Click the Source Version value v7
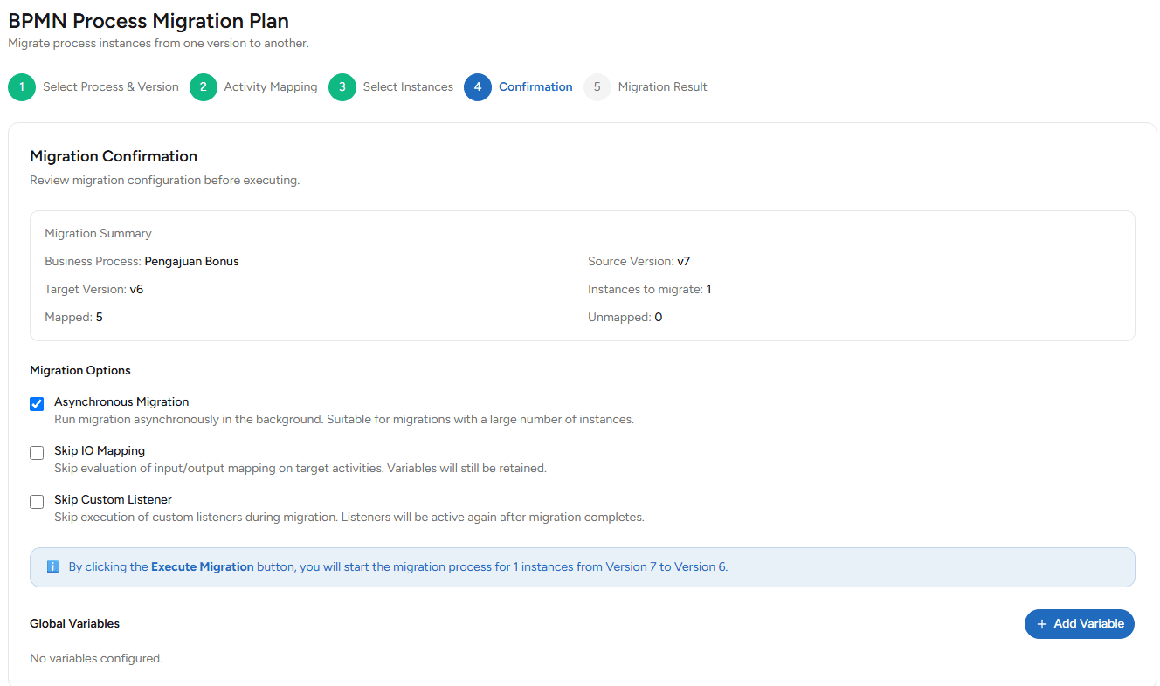1160x686 pixels. 684,261
